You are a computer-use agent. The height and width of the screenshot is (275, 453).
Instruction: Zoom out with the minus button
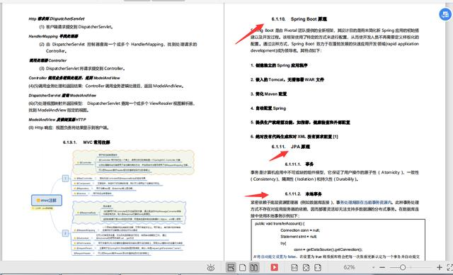382,268
